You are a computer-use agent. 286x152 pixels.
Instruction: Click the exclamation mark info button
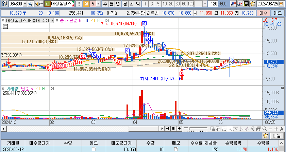(79, 3)
